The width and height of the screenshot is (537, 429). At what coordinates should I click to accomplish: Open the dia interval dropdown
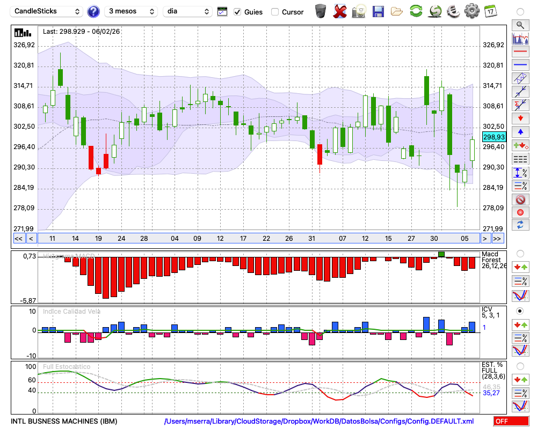188,11
